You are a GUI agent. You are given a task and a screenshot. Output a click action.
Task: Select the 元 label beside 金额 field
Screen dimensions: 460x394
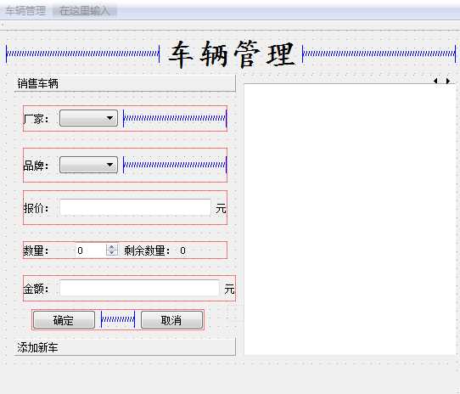[x=229, y=290]
